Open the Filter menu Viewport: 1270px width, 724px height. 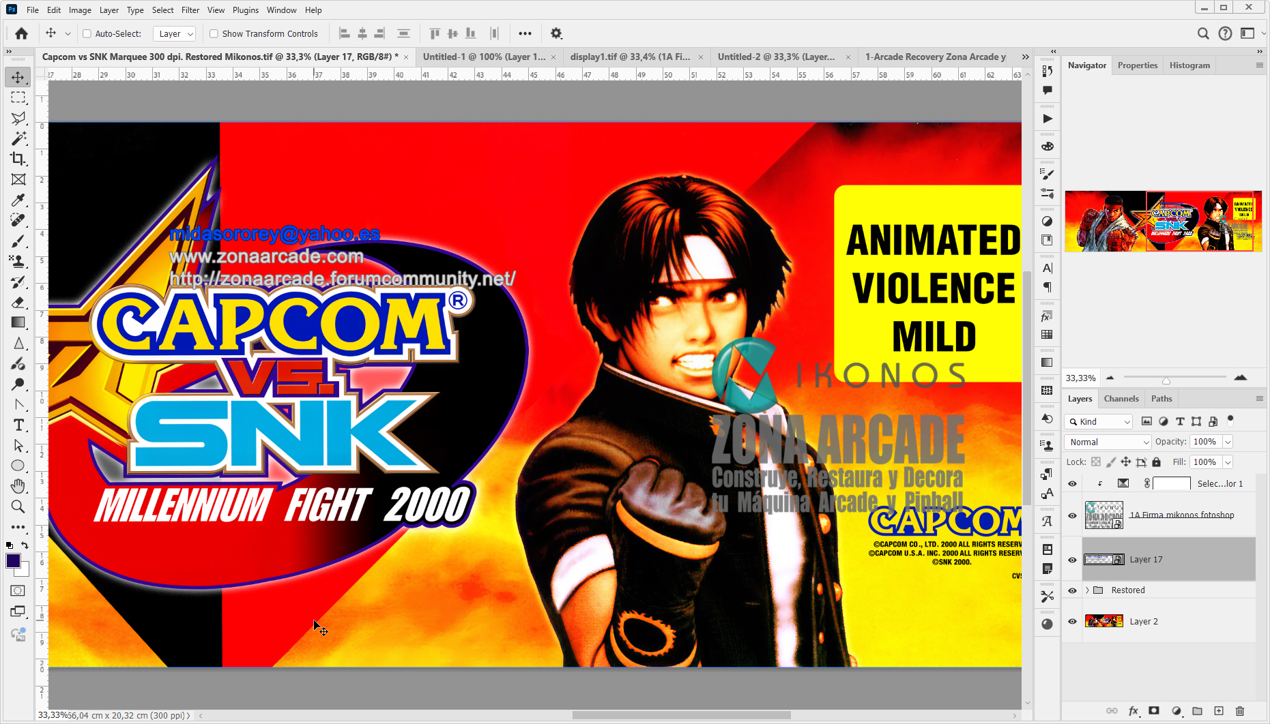[x=190, y=10]
